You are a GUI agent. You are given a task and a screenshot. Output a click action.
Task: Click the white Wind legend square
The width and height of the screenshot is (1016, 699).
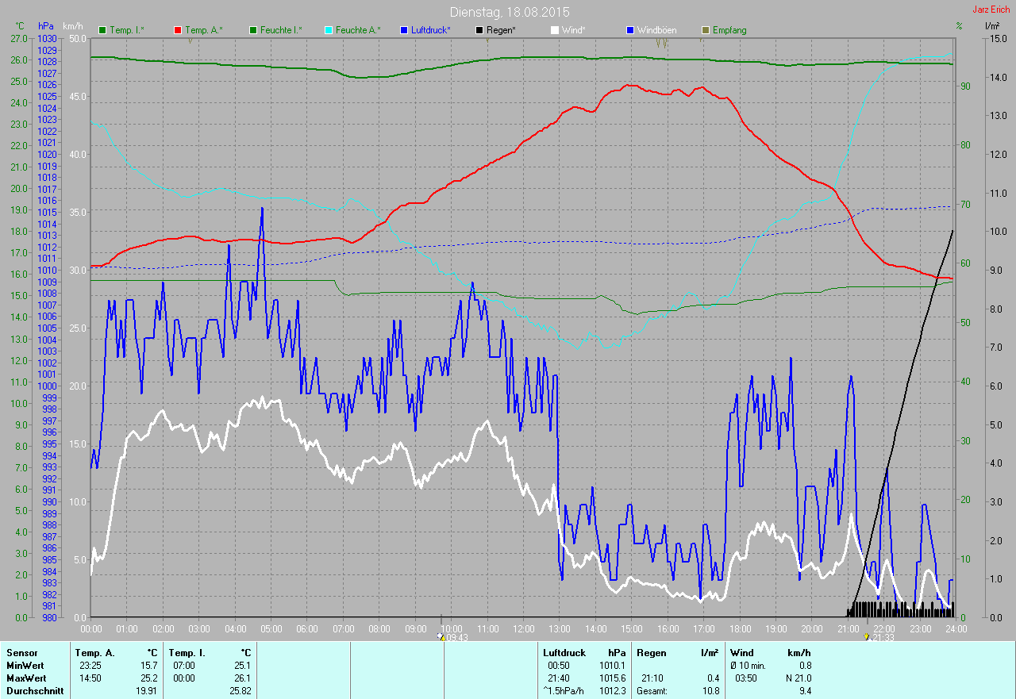(x=555, y=30)
